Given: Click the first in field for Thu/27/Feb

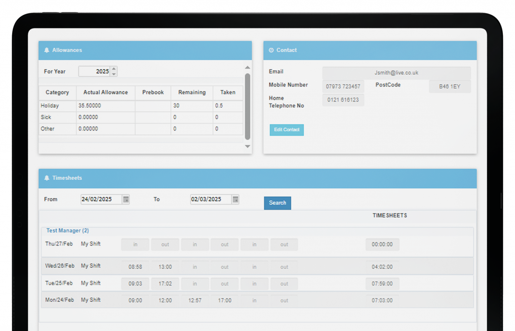Looking at the screenshot, I should [x=135, y=244].
